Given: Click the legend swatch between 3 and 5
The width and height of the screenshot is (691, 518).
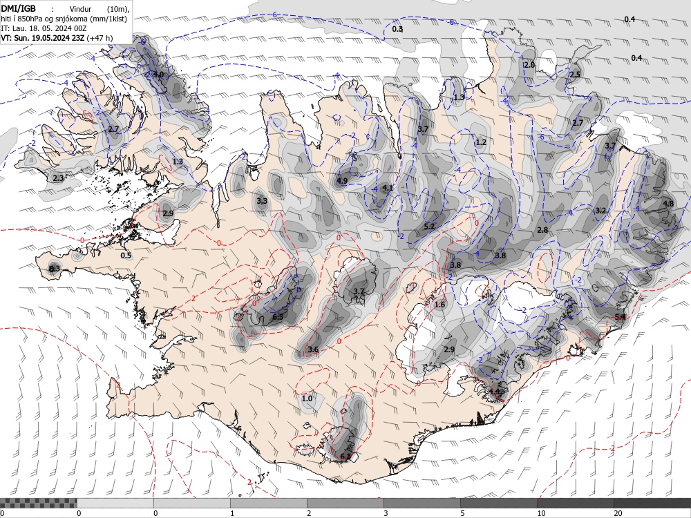Looking at the screenshot, I should (422, 503).
